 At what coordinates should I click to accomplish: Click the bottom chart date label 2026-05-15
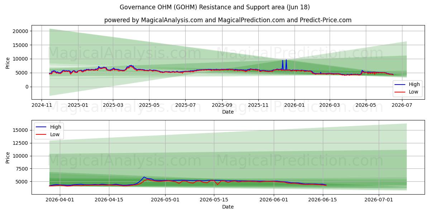[214, 200]
